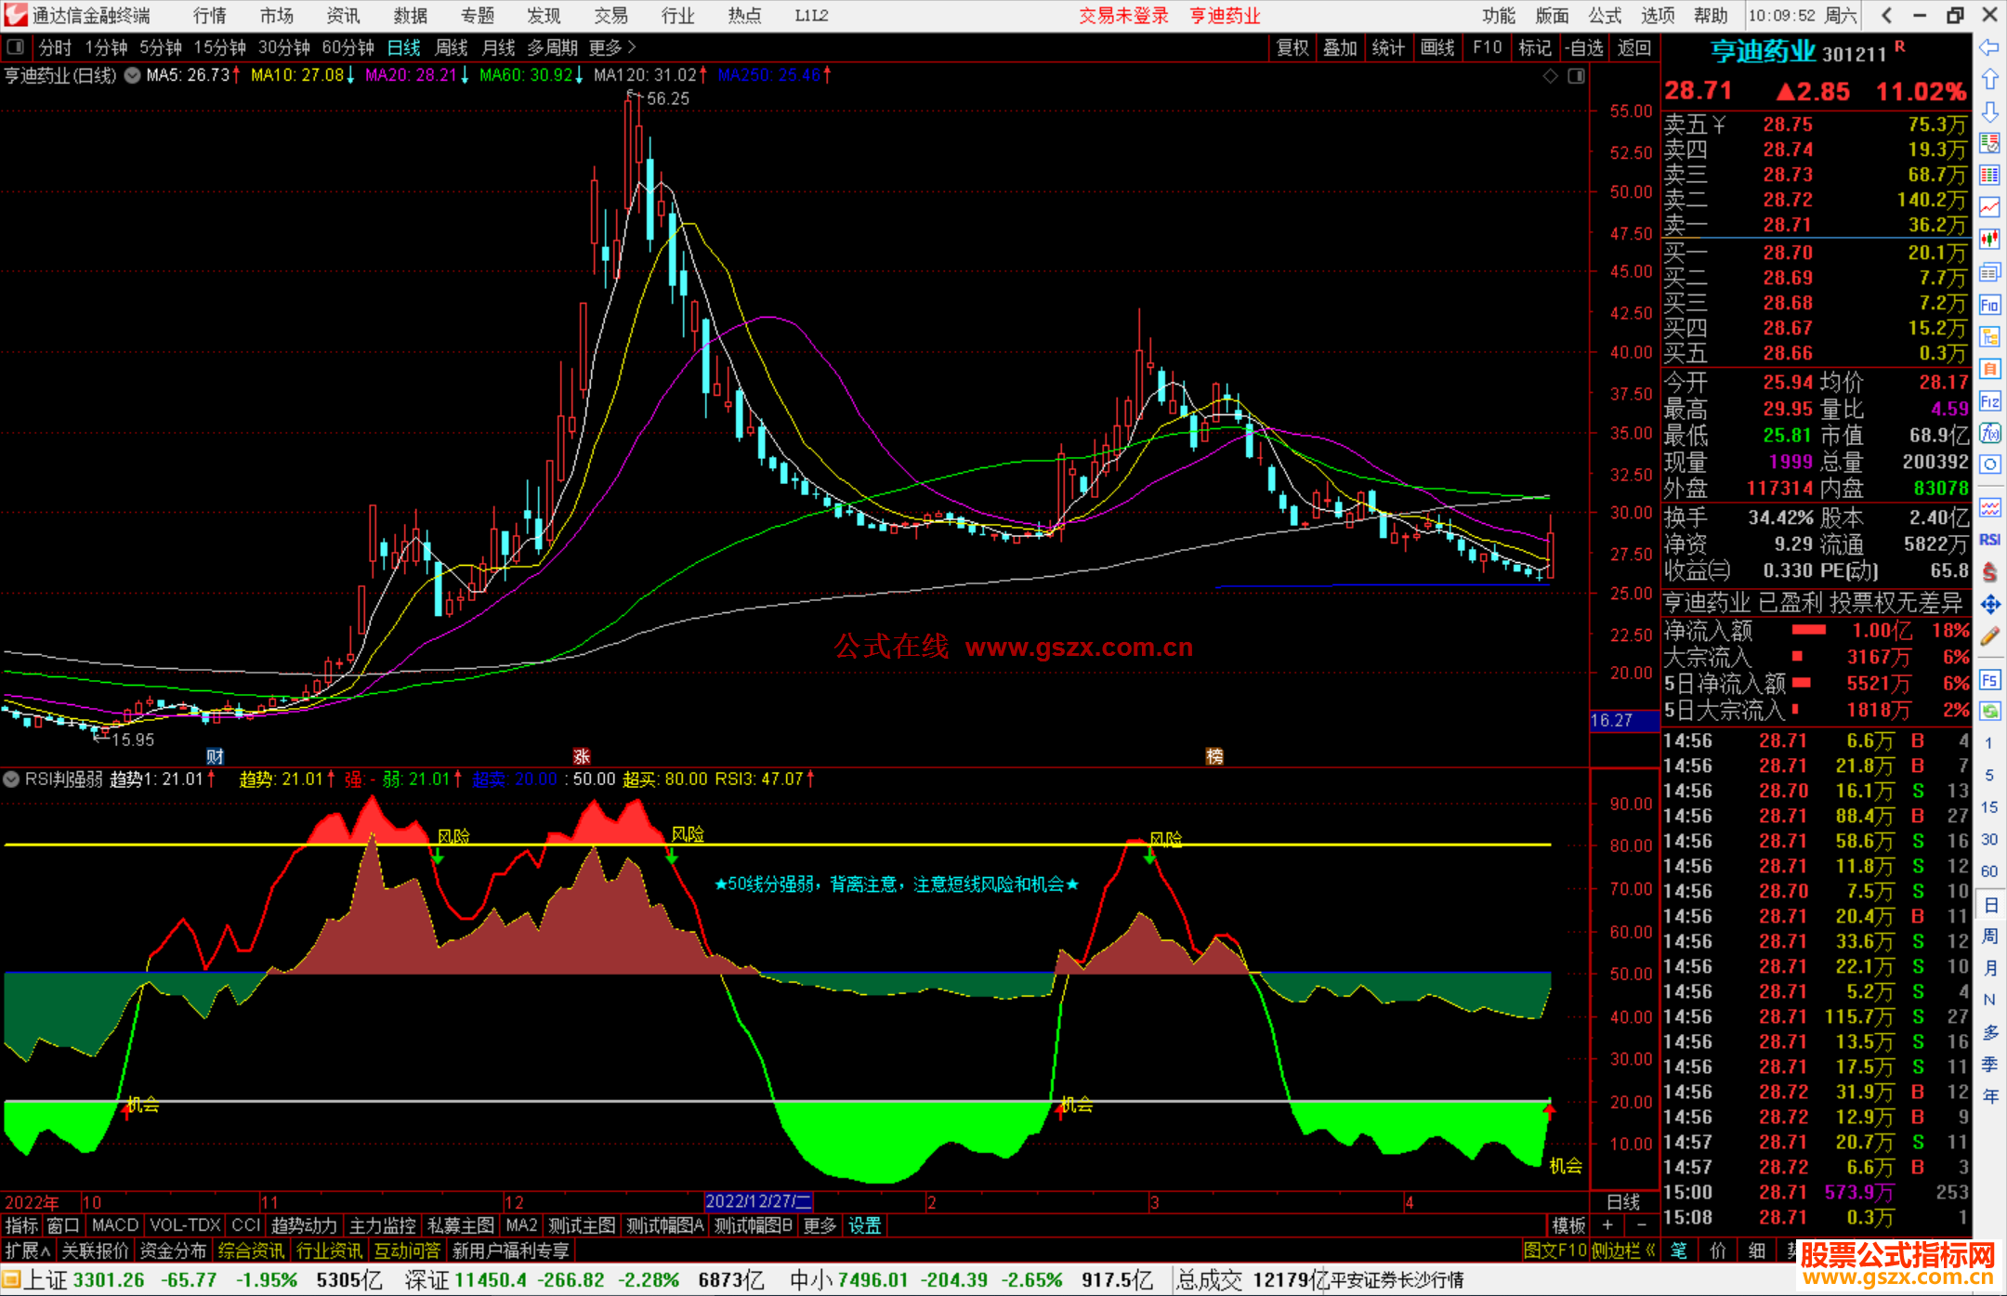Viewport: 2007px width, 1296px height.
Task: Click the 复权 toolbar button
Action: click(x=1292, y=47)
